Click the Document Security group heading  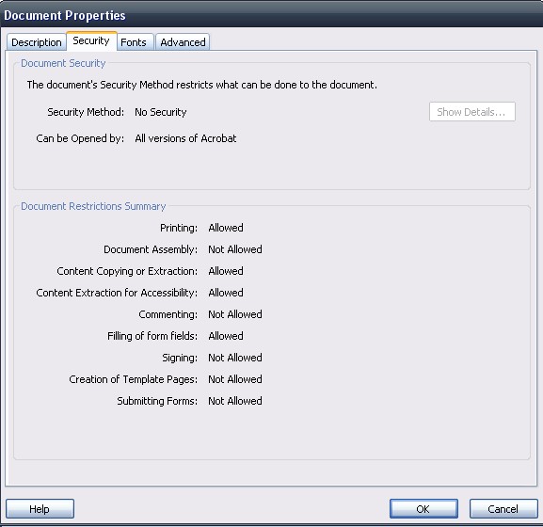click(63, 63)
